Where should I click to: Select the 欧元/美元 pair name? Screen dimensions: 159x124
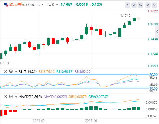pyautogui.click(x=17, y=5)
